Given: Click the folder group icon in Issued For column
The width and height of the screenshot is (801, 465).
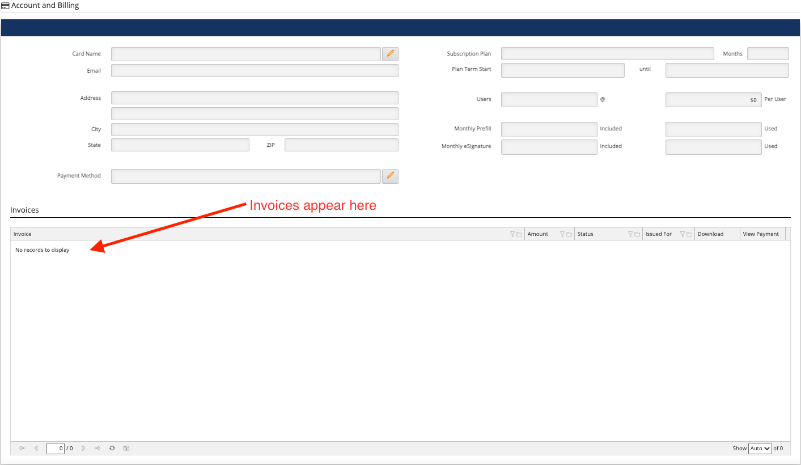Looking at the screenshot, I should [x=689, y=234].
